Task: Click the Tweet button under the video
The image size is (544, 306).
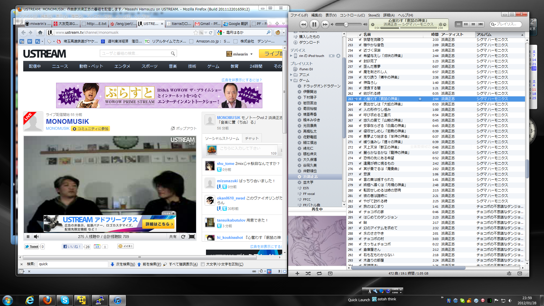Action: pyautogui.click(x=31, y=246)
